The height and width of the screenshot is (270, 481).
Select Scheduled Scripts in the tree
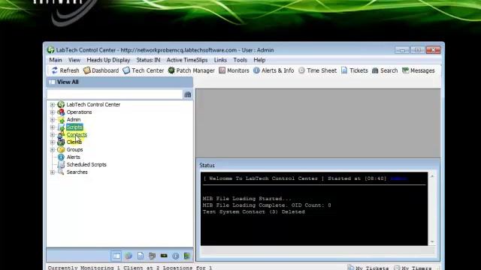tap(86, 165)
